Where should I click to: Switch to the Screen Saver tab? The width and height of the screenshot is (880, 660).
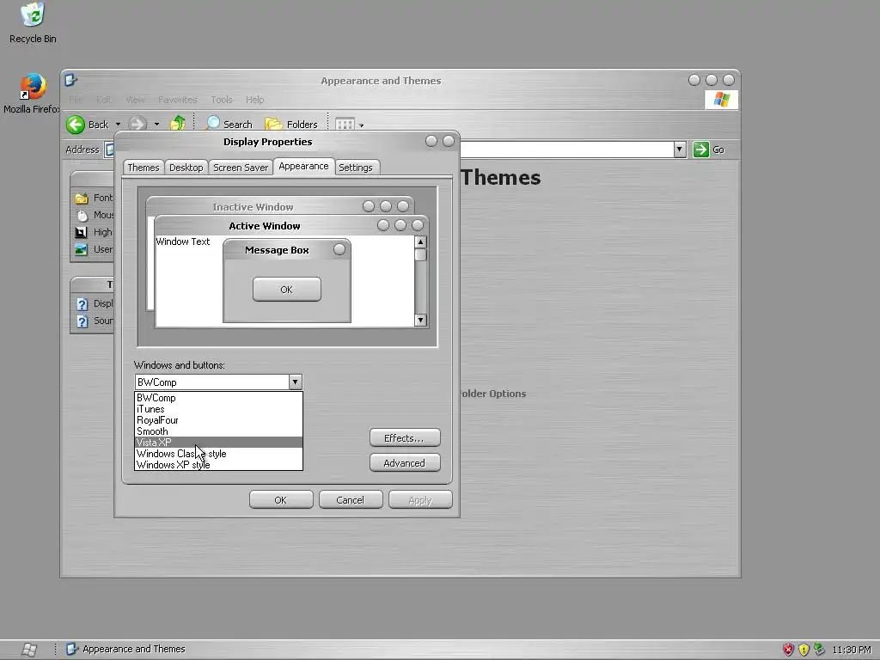tap(241, 168)
